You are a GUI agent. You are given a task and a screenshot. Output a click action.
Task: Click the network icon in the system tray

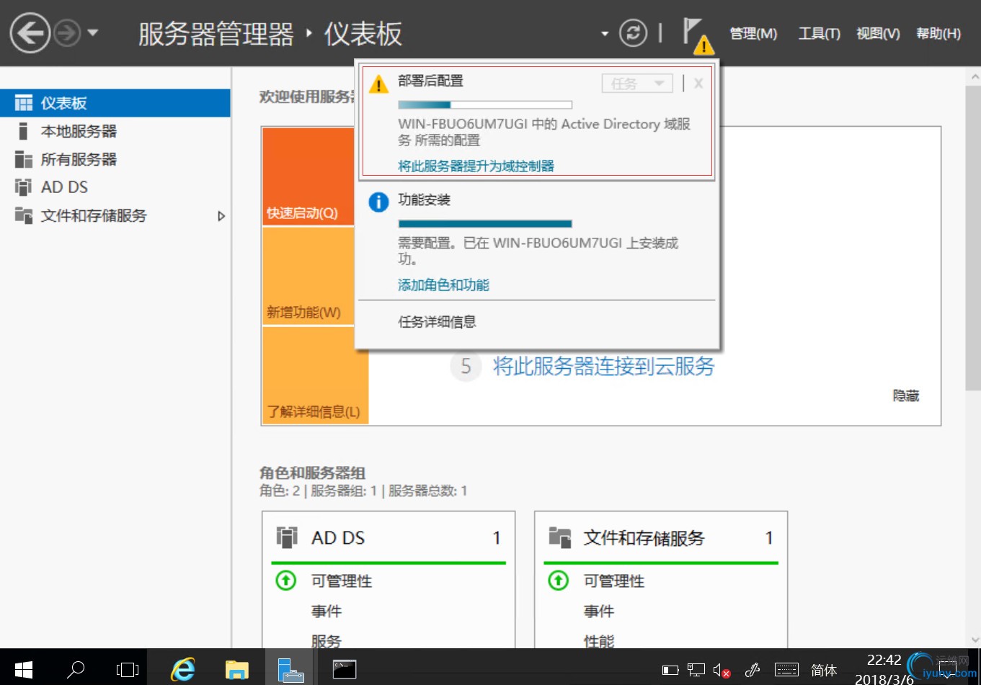point(696,671)
